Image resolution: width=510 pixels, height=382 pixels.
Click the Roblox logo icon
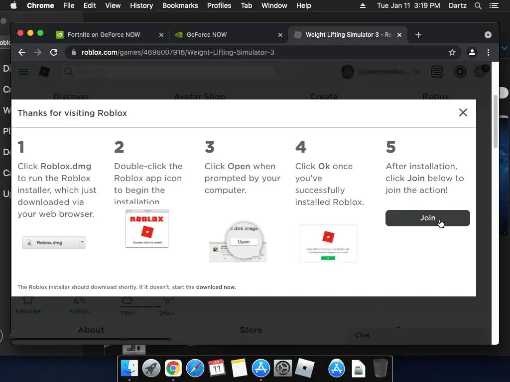pos(44,72)
